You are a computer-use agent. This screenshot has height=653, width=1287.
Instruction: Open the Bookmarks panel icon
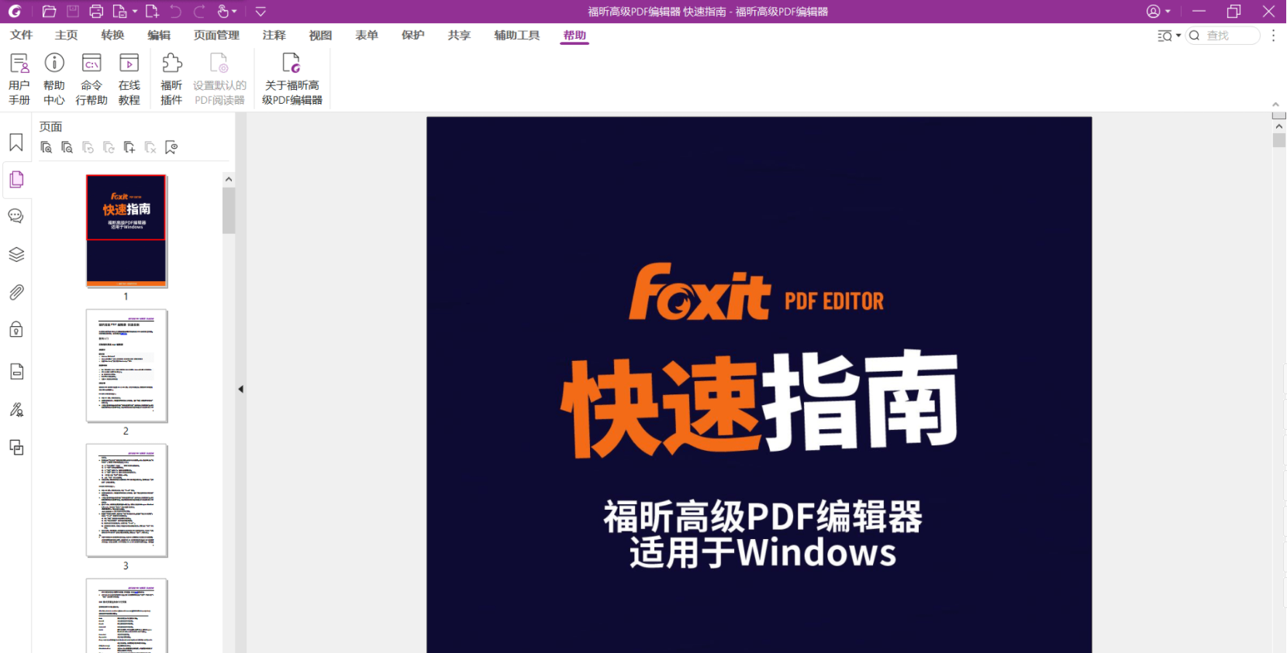pos(16,143)
